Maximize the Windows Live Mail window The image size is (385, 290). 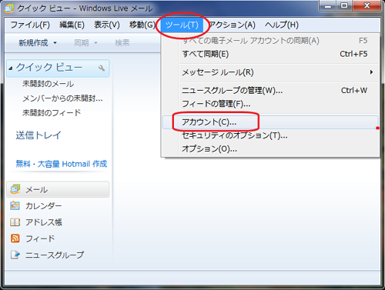[344, 5]
